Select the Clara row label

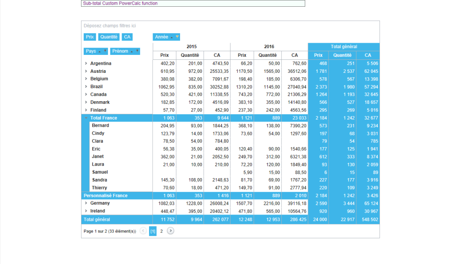pyautogui.click(x=97, y=141)
